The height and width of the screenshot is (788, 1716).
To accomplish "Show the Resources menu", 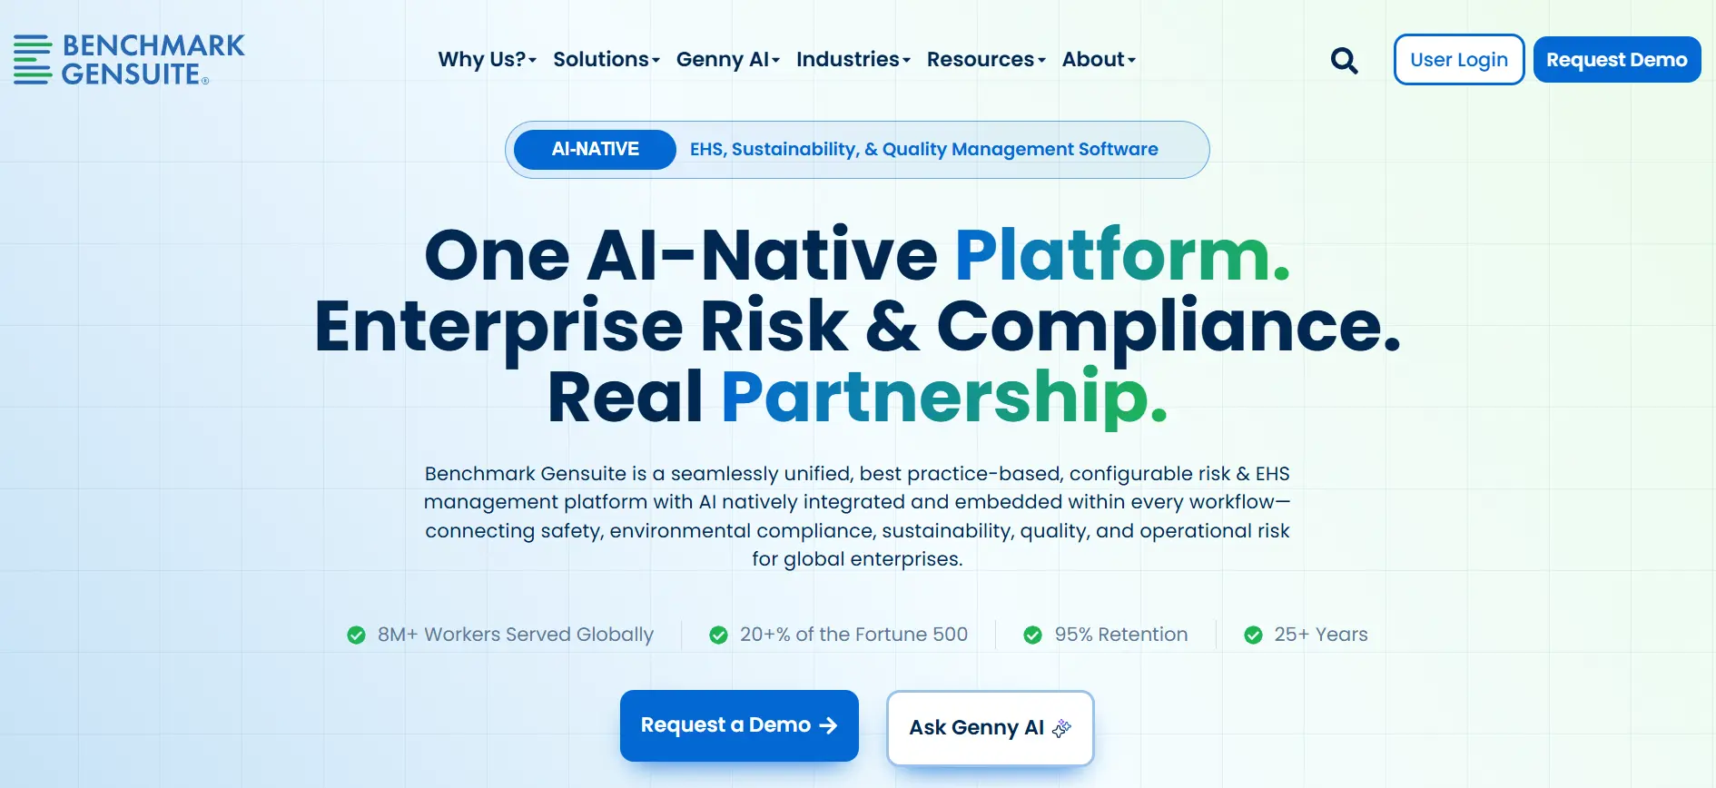I will 986,60.
